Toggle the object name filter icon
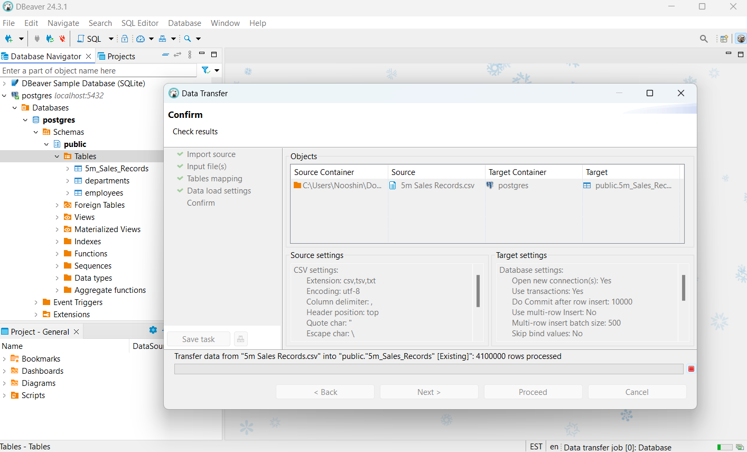The width and height of the screenshot is (747, 452). pos(204,70)
